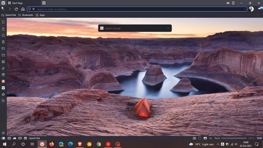Select the Start Page tab
Viewport: 263px width, 148px height.
pos(23,3)
